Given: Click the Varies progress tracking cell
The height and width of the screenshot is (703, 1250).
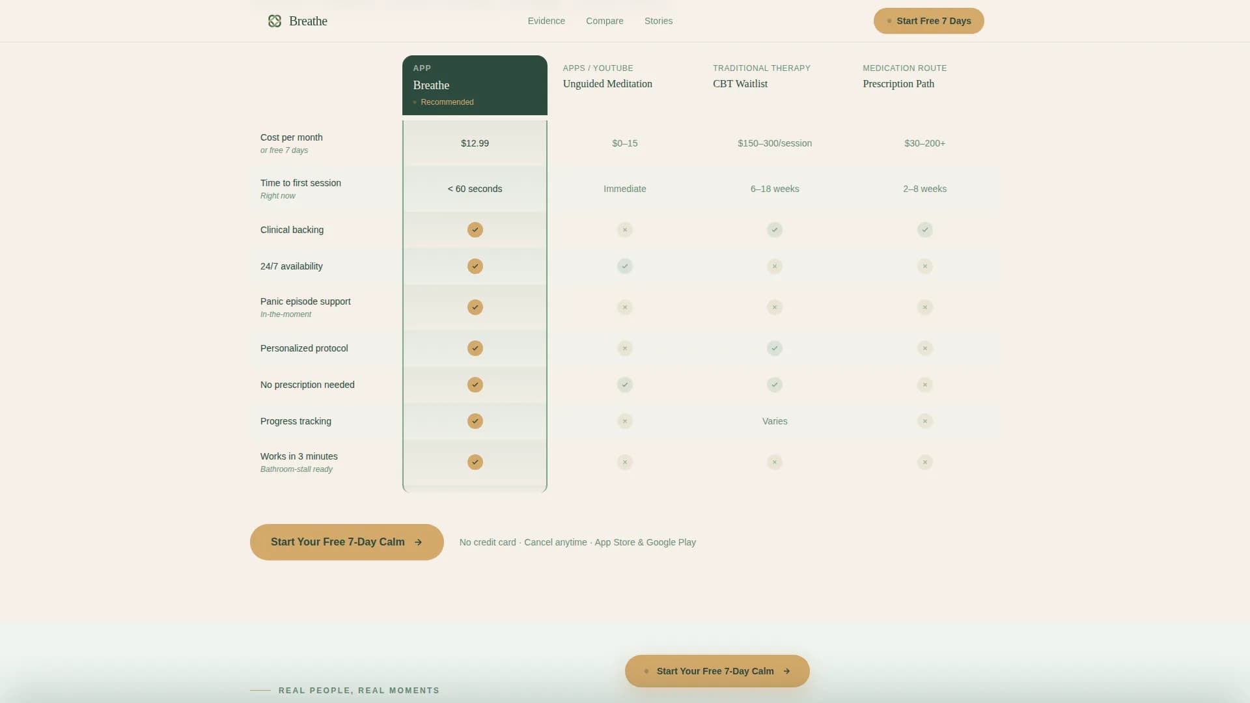Looking at the screenshot, I should tap(774, 421).
